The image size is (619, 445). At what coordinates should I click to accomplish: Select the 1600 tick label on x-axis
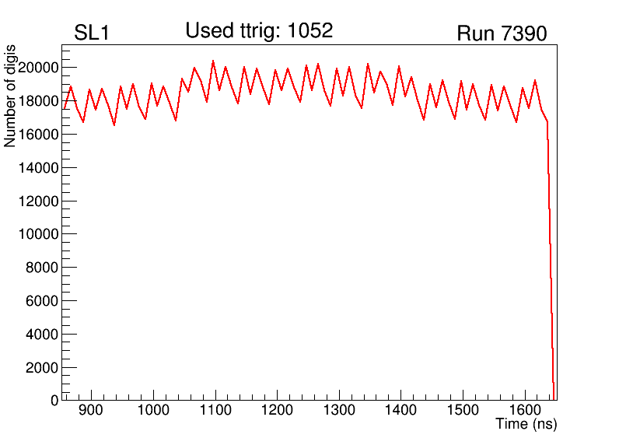(x=523, y=410)
